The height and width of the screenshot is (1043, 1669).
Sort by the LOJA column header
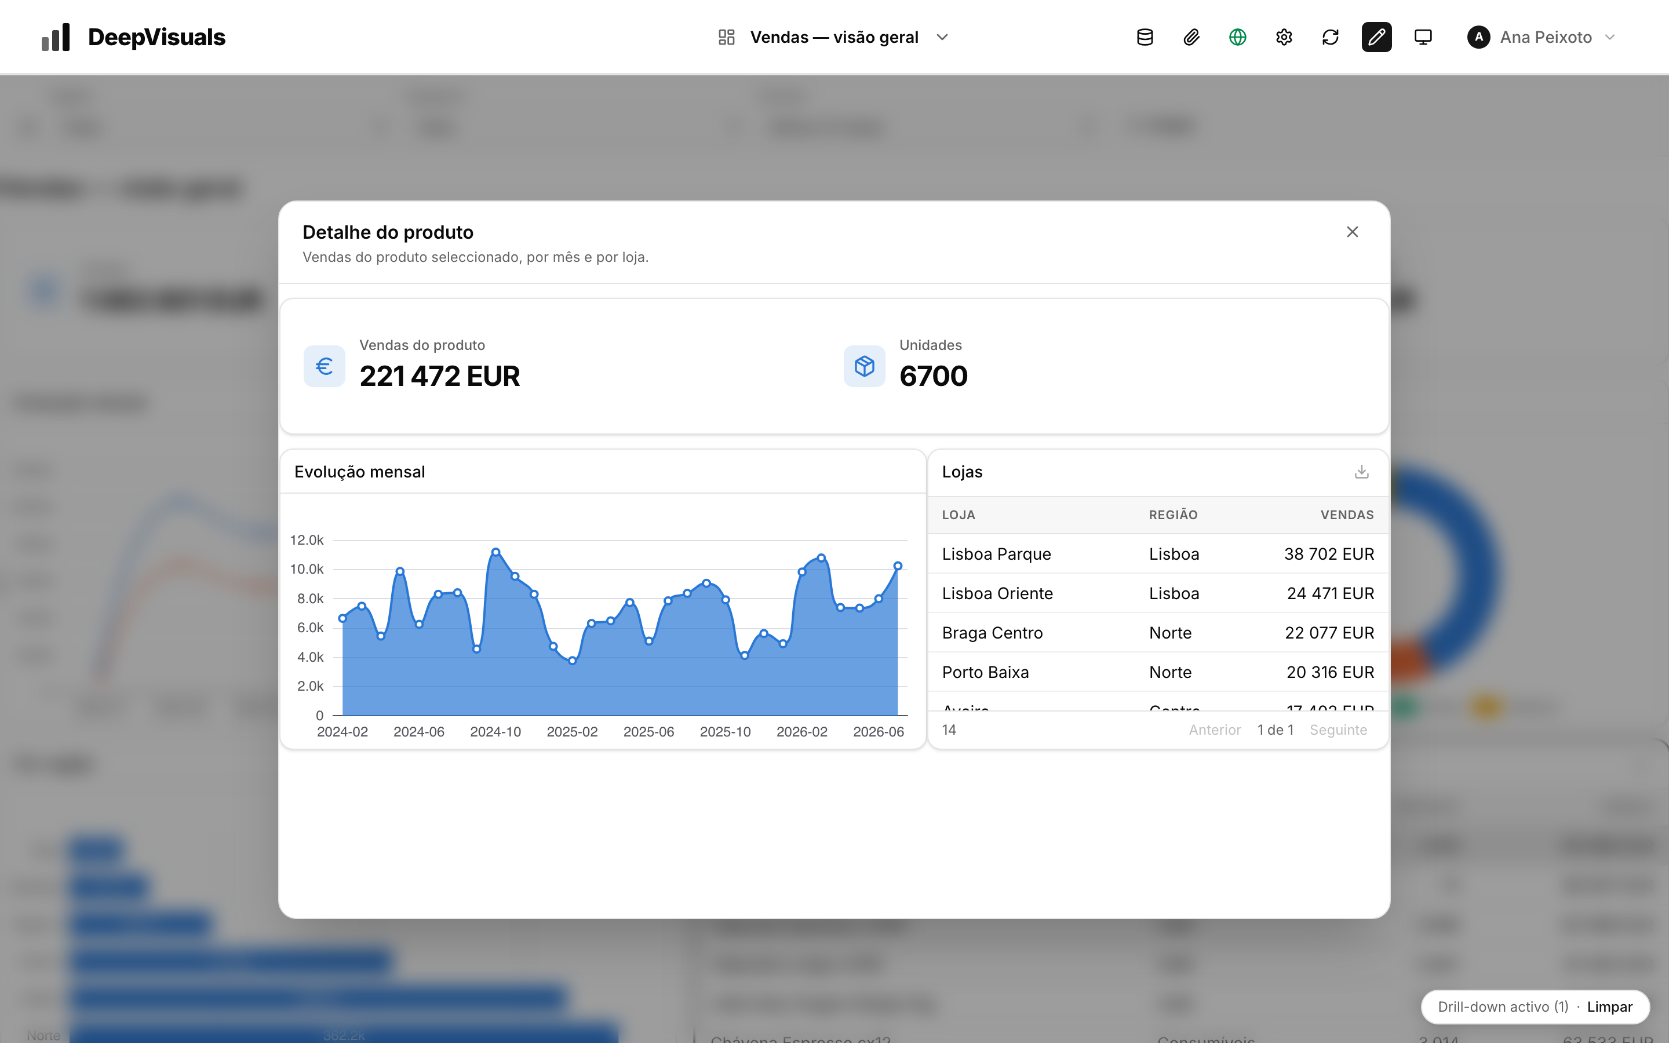pyautogui.click(x=959, y=515)
